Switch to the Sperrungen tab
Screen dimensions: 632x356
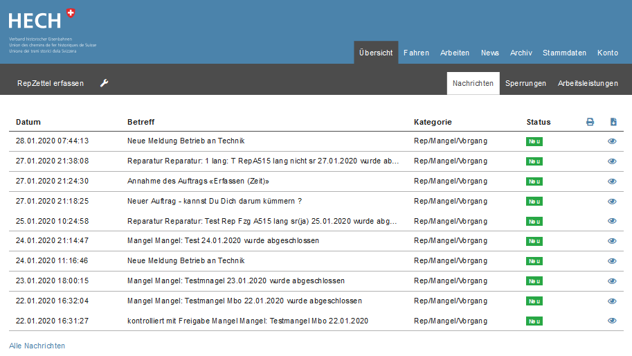[x=525, y=83]
